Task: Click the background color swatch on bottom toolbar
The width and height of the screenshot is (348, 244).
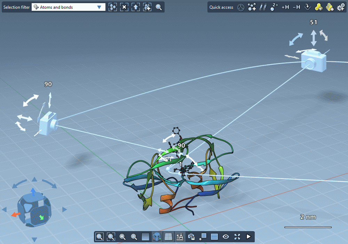Action: click(145, 237)
